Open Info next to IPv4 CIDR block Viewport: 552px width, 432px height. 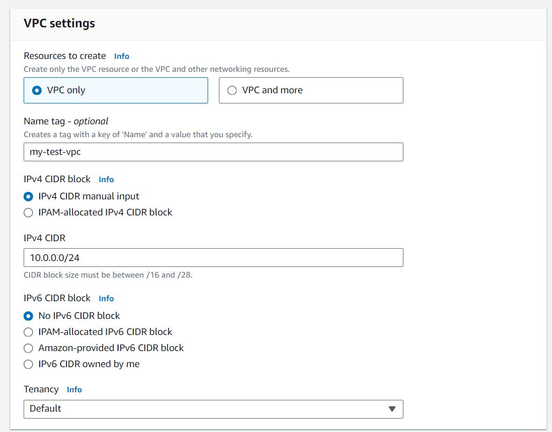pyautogui.click(x=106, y=179)
